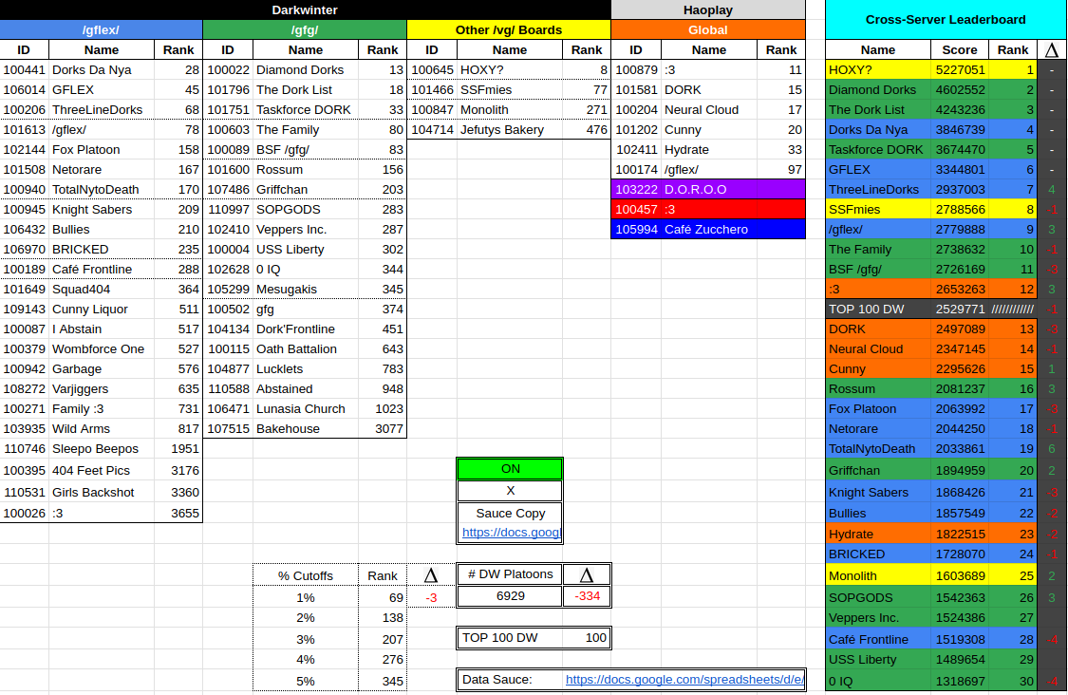This screenshot has height=695, width=1068.
Task: Select the # DW Platoons label cell
Action: (510, 574)
